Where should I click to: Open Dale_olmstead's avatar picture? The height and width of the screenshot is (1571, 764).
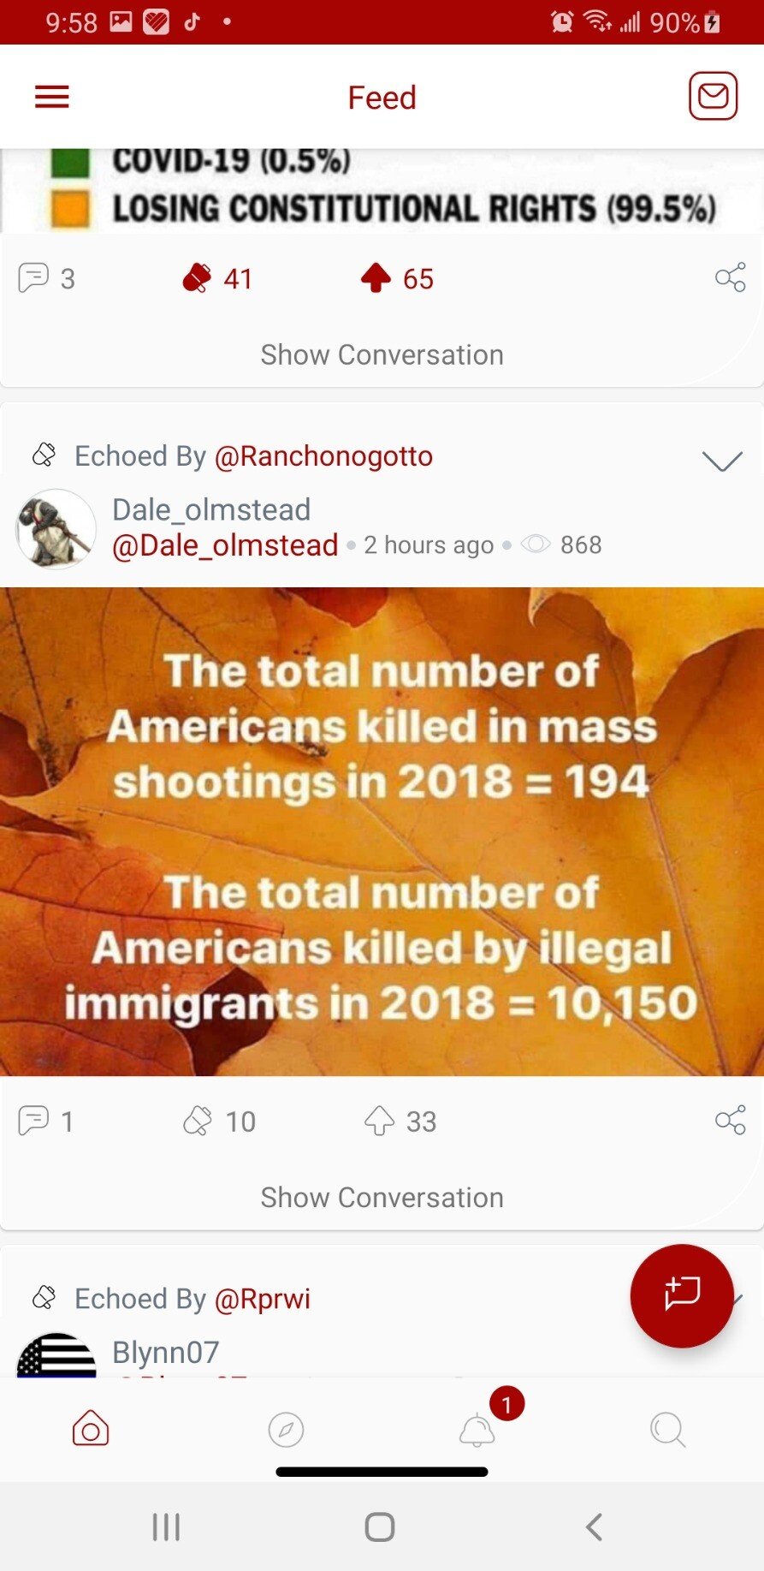pos(56,528)
